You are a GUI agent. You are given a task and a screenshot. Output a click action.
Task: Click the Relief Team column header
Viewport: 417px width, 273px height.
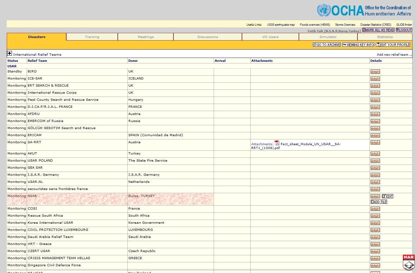[37, 61]
